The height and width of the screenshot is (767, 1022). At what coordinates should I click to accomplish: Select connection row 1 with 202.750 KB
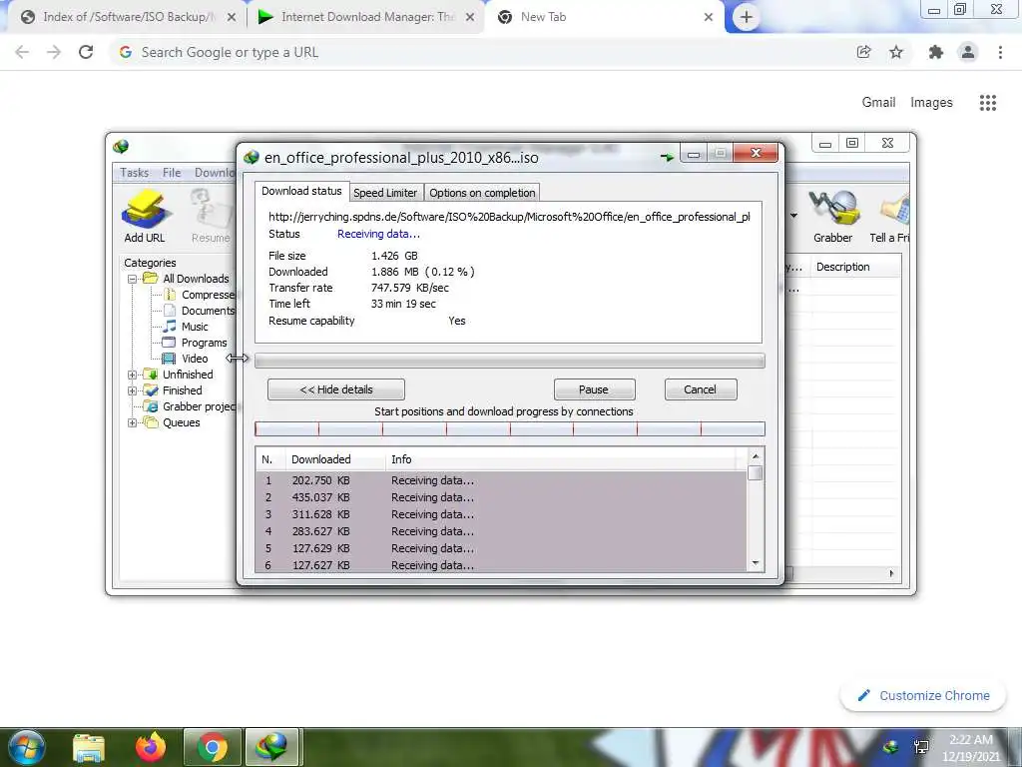501,480
